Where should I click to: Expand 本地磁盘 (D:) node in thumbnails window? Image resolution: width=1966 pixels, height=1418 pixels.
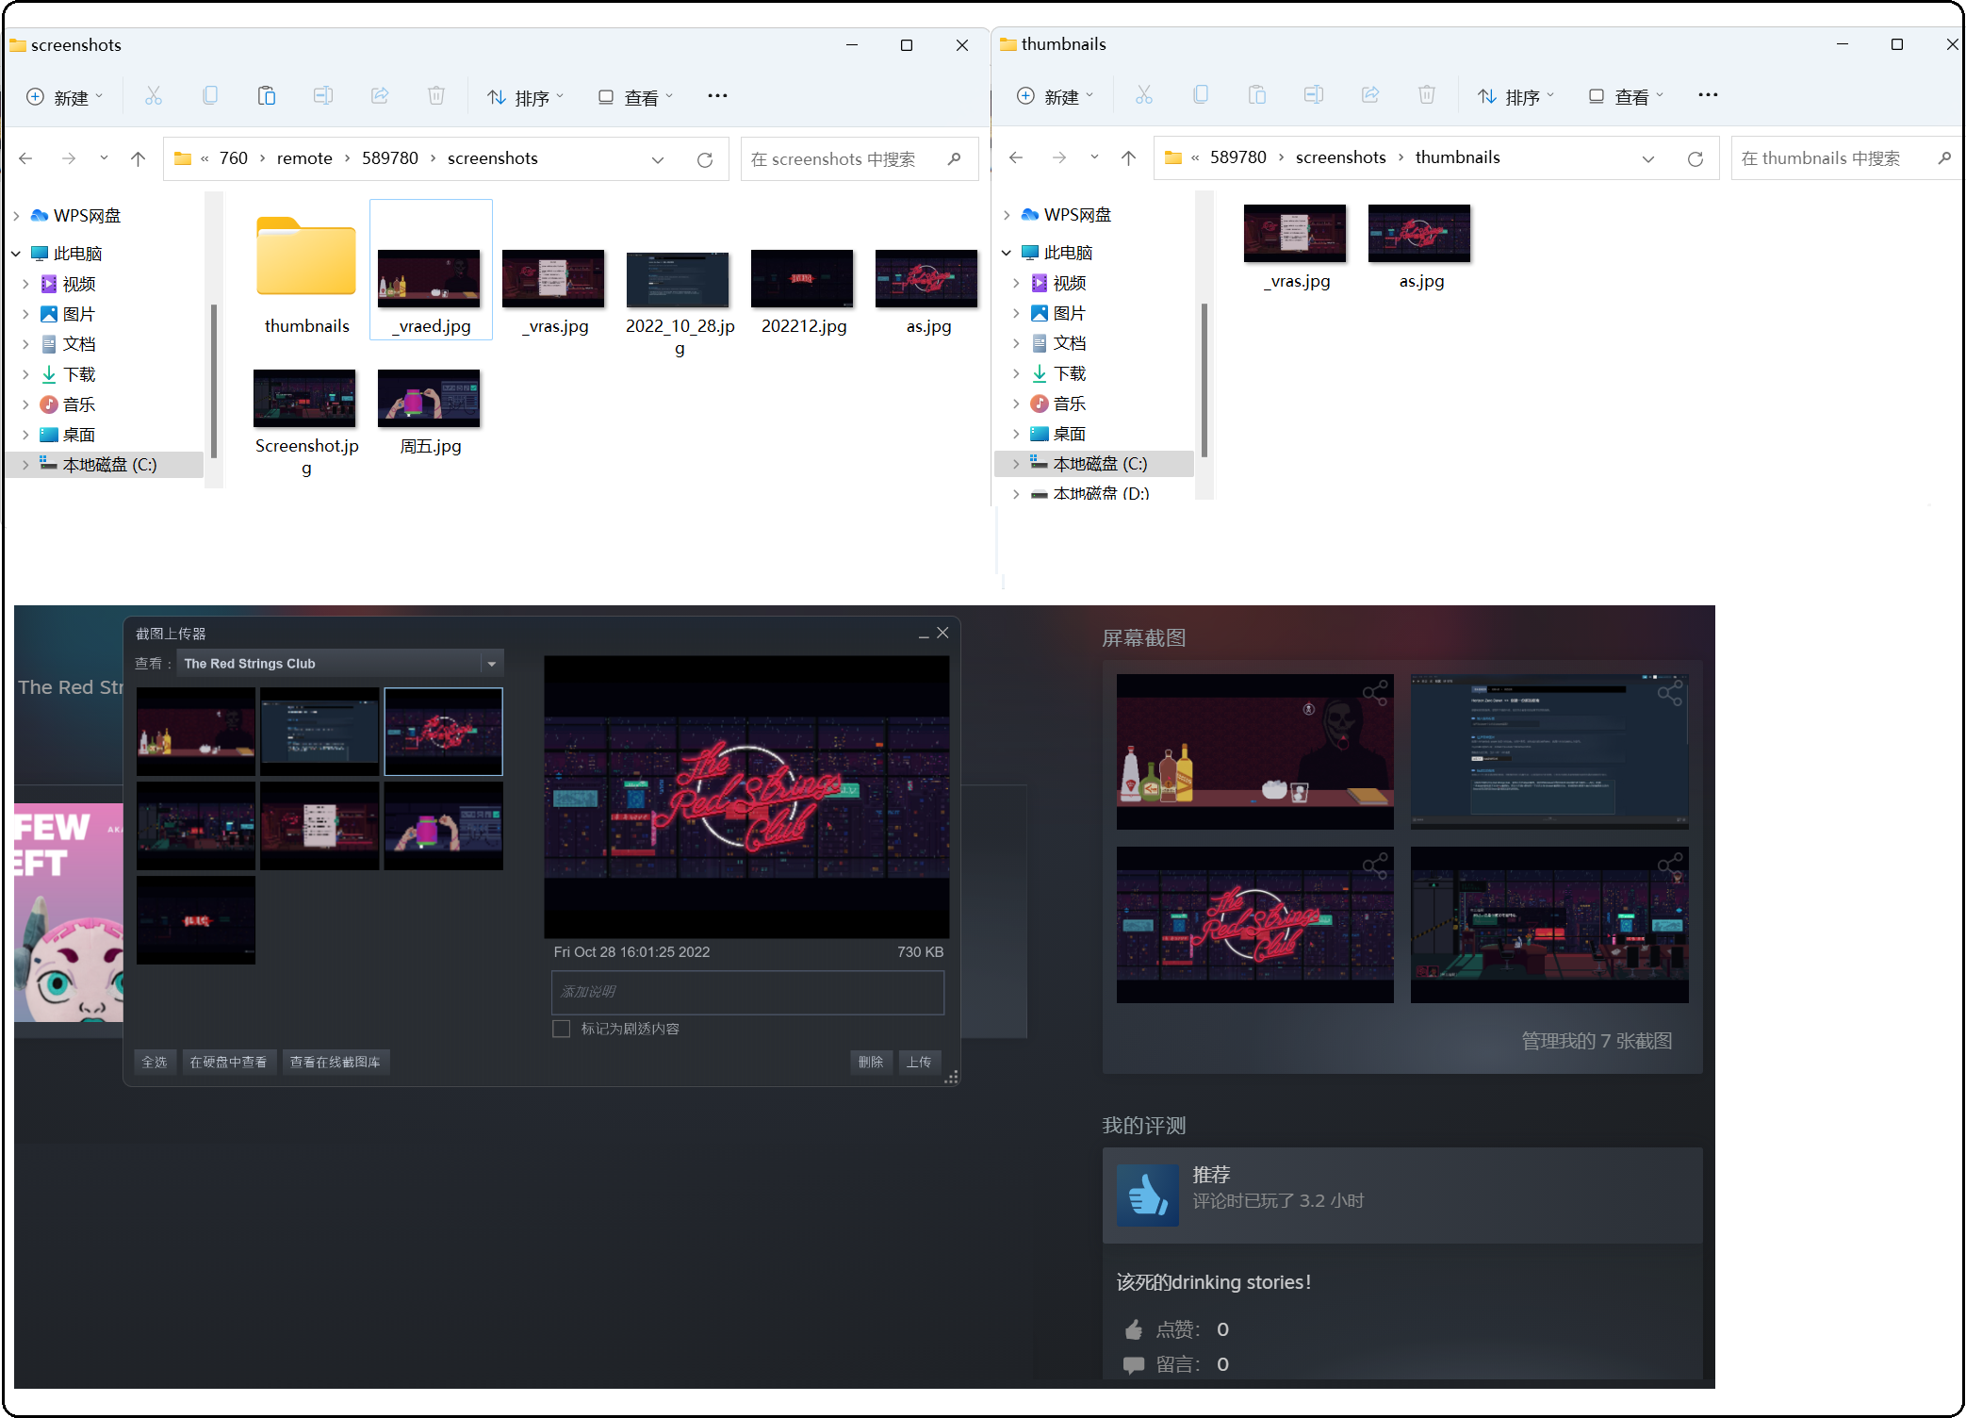point(1016,493)
